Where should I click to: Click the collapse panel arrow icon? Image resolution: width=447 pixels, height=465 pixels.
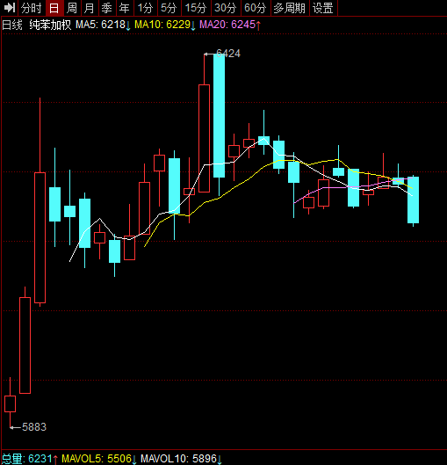(9, 8)
